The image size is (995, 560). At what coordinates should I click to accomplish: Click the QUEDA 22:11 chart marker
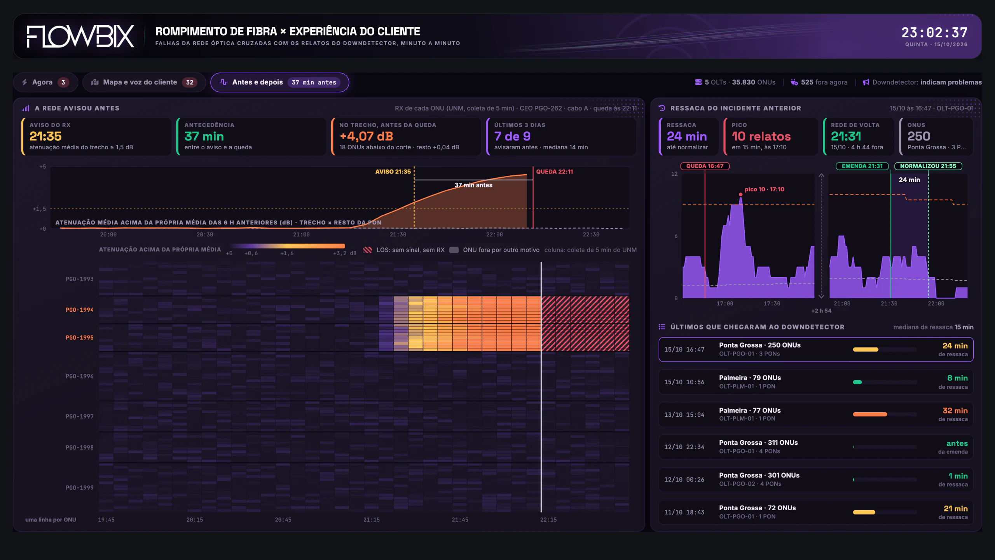point(555,171)
